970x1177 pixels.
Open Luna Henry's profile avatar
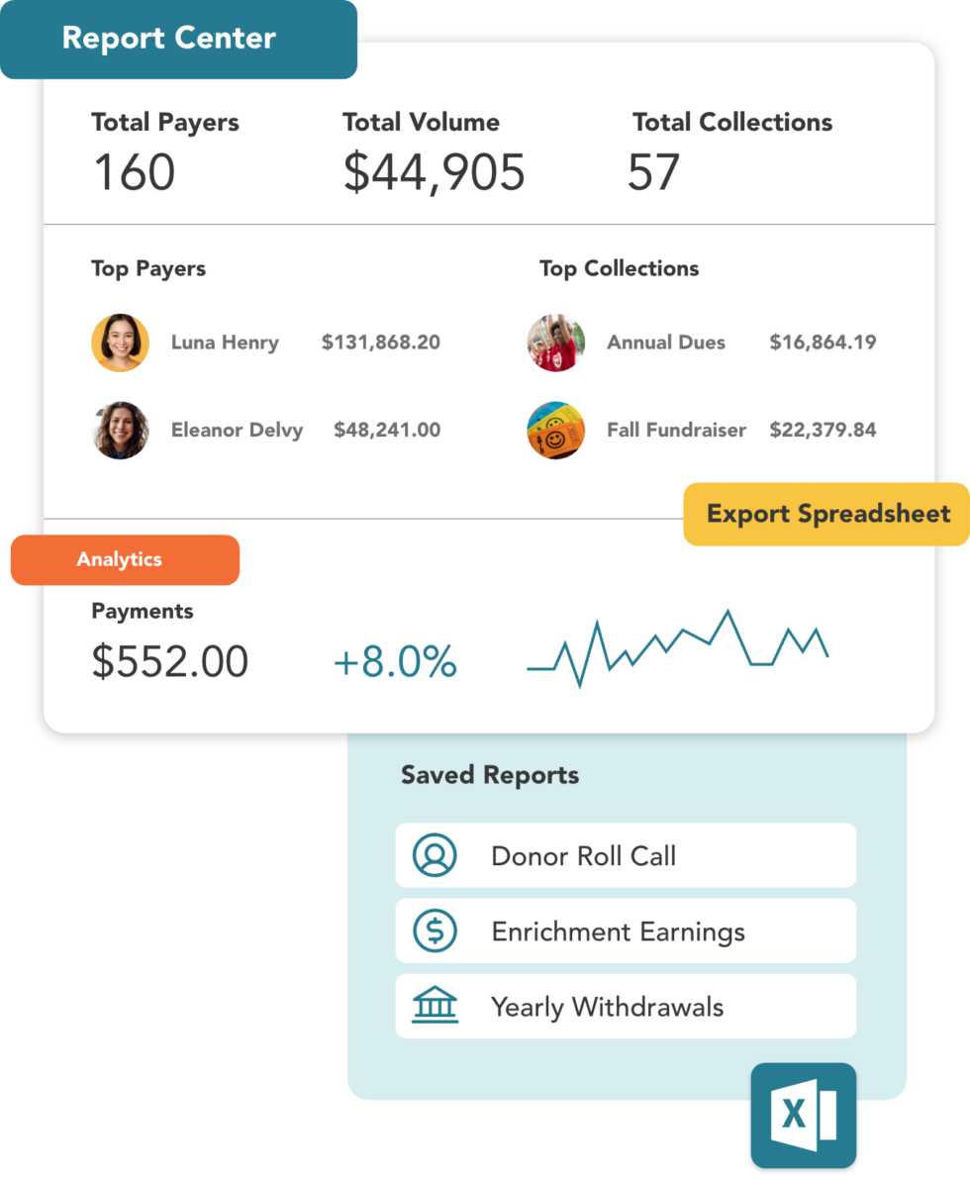coord(120,343)
